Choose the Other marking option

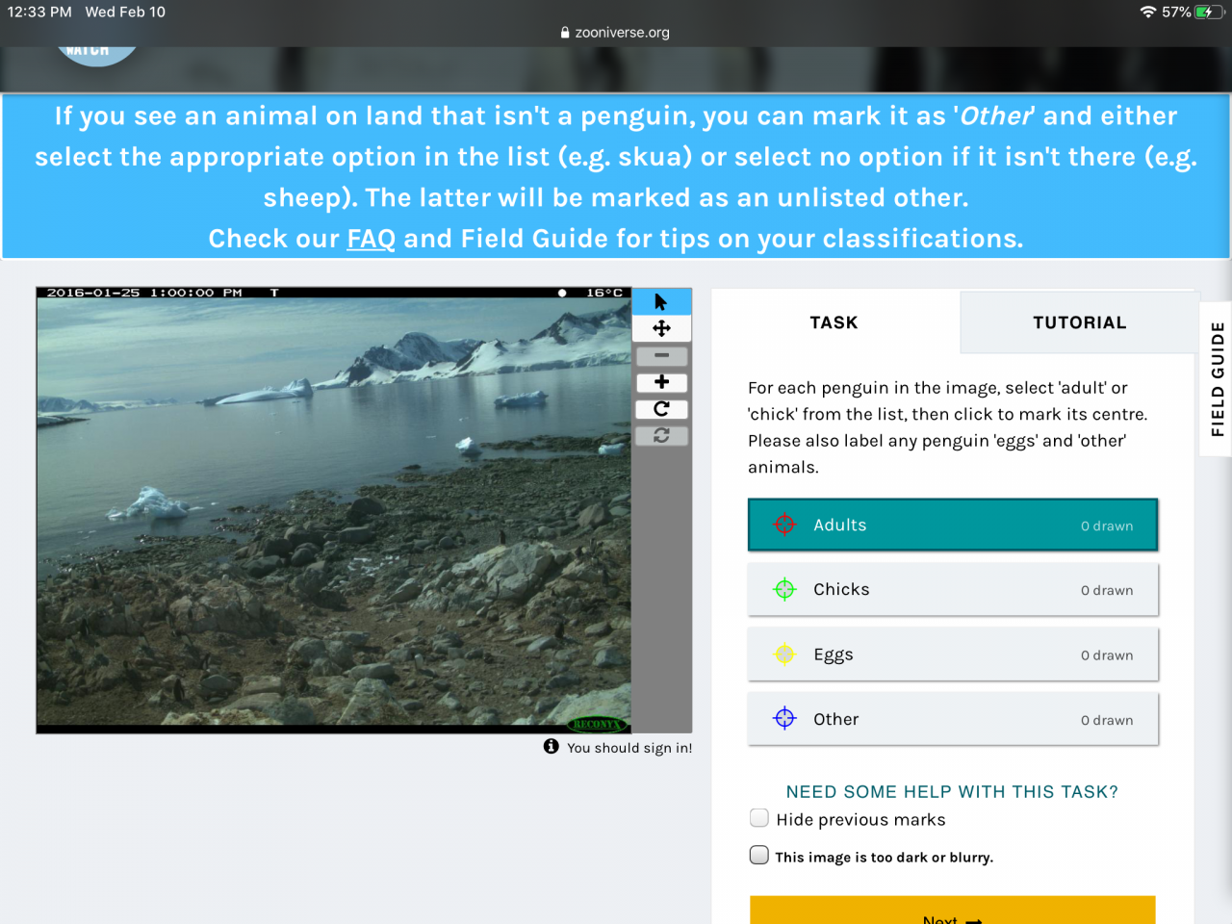pos(953,719)
